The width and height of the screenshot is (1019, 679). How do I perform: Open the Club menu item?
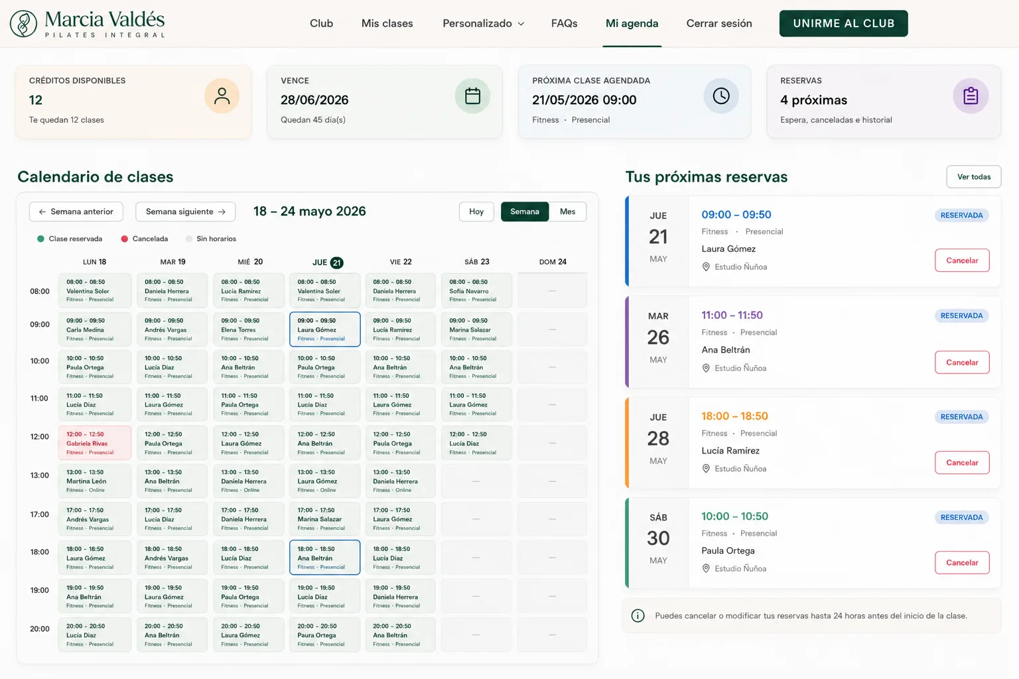coord(321,23)
